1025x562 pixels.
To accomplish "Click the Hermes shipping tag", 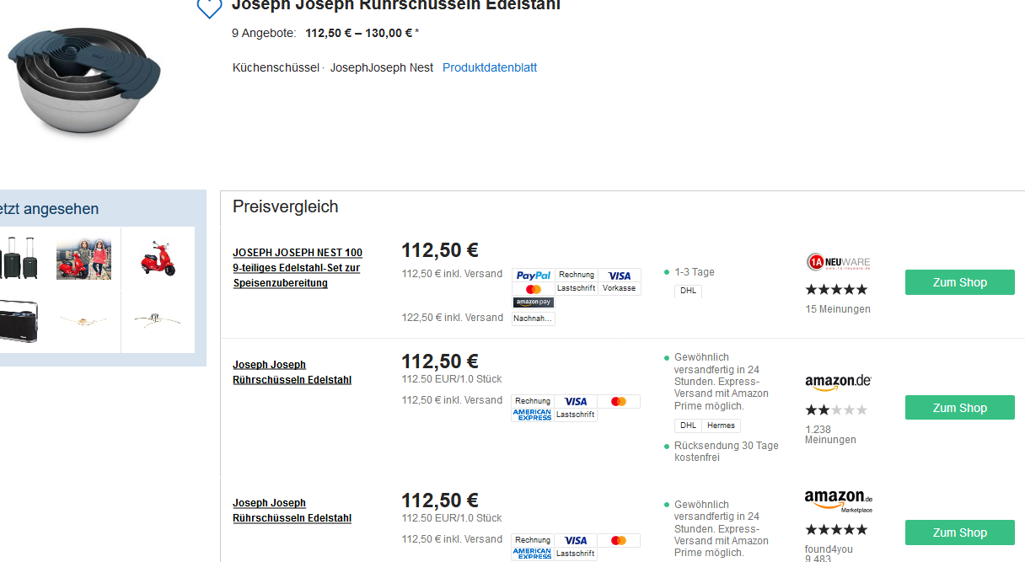I will (x=721, y=426).
